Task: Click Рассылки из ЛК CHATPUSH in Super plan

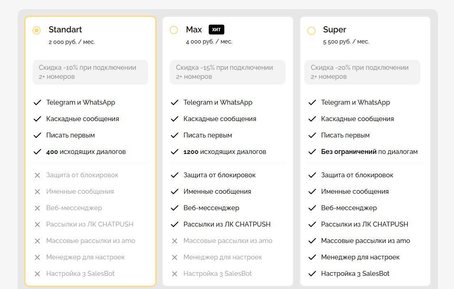Action: click(364, 225)
